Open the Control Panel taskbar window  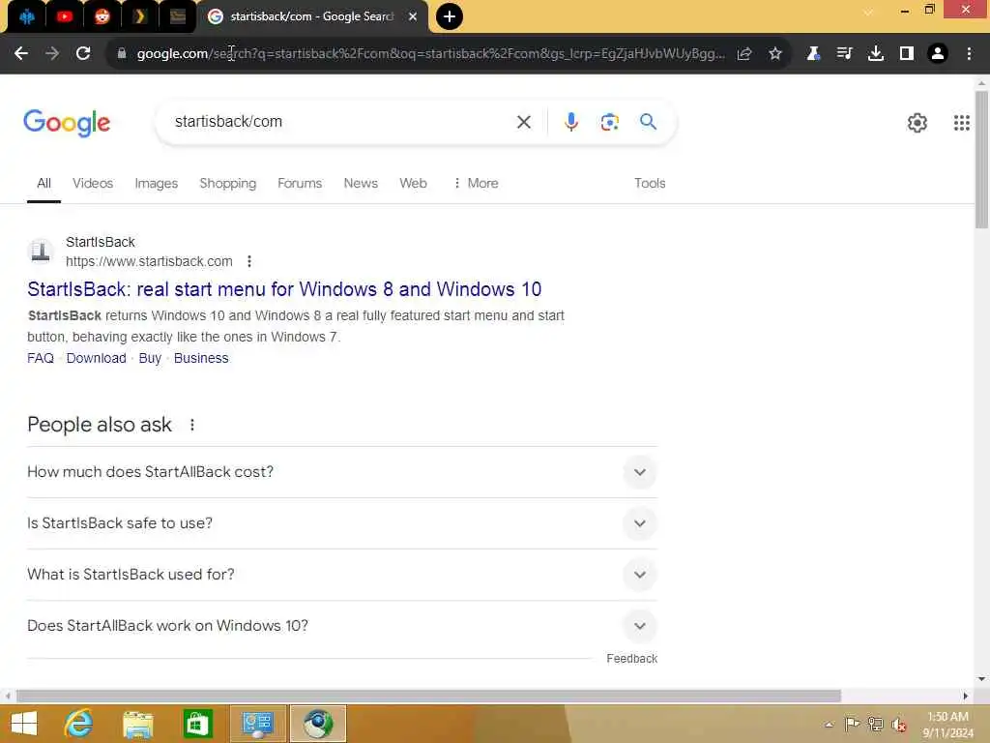257,724
